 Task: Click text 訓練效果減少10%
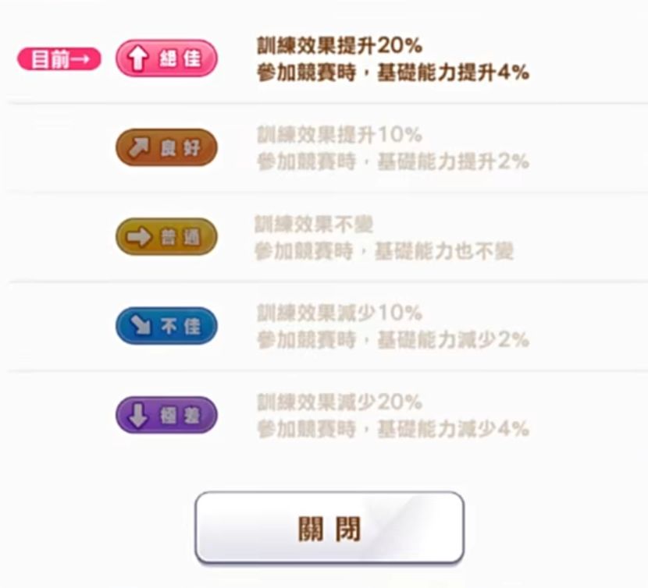(340, 313)
